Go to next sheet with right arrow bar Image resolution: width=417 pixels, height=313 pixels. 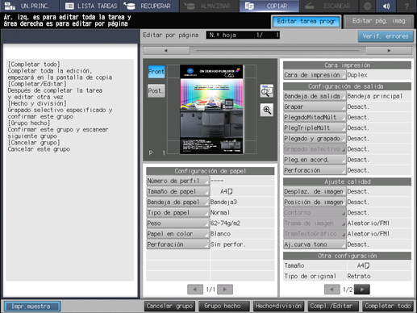pyautogui.click(x=389, y=51)
